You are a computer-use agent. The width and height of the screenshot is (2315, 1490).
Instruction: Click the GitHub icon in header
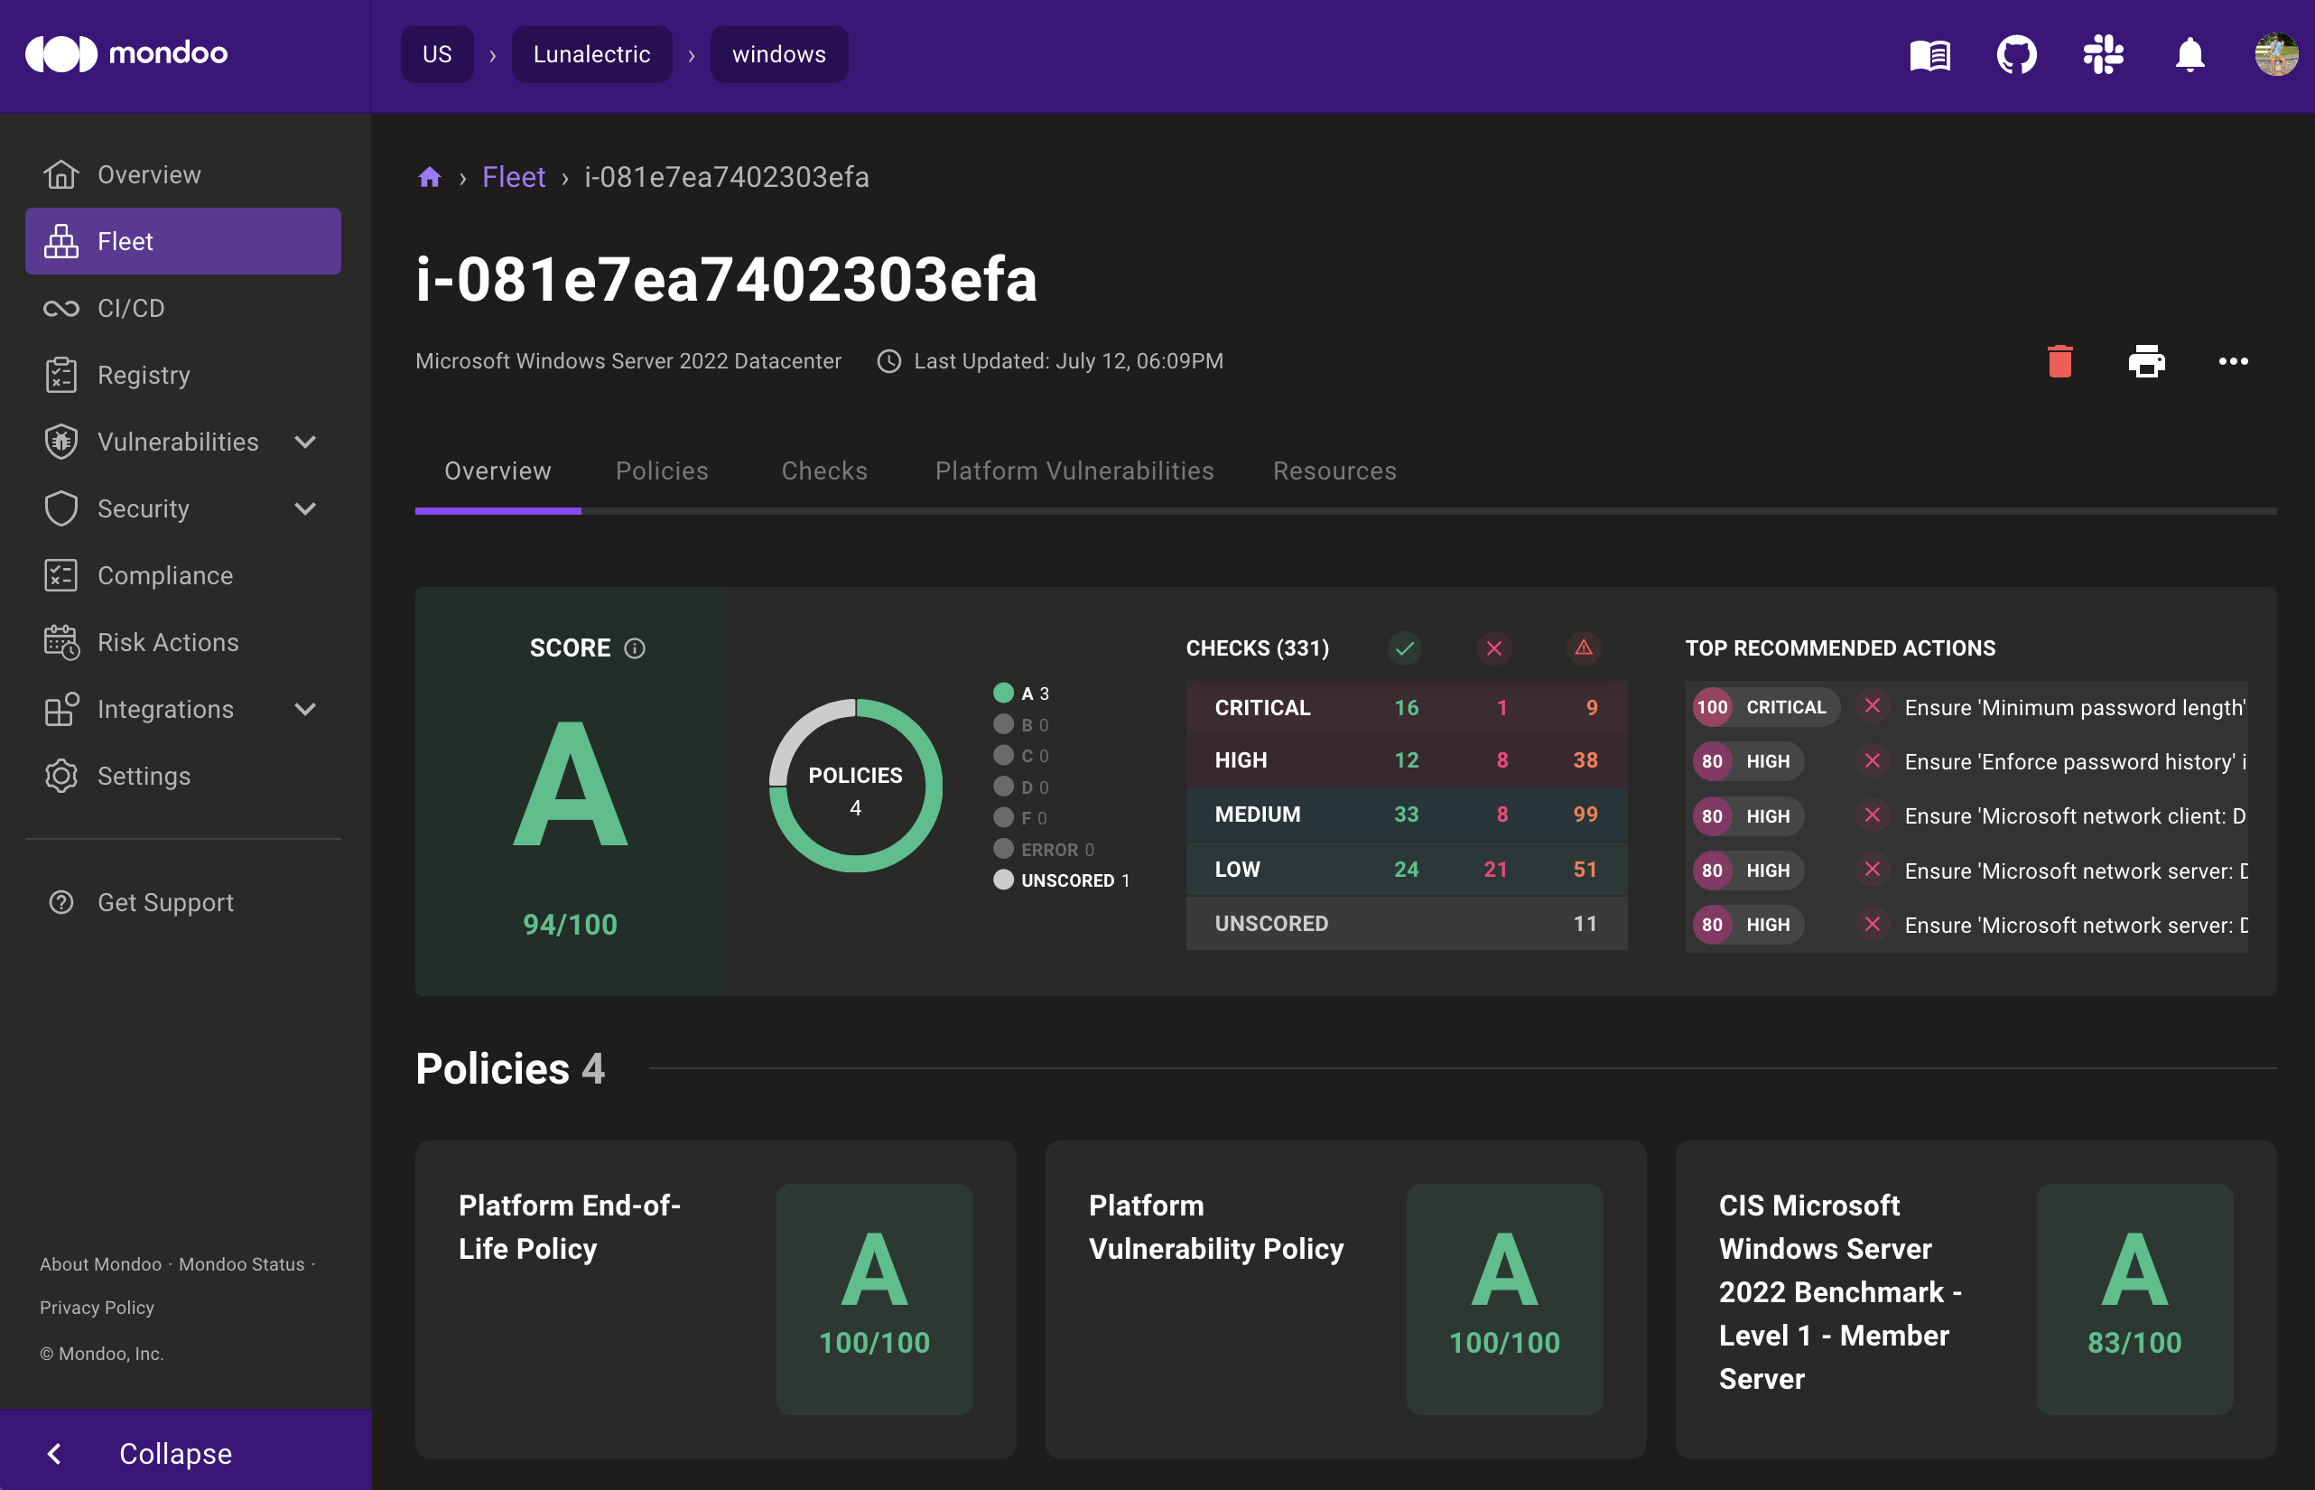2016,55
